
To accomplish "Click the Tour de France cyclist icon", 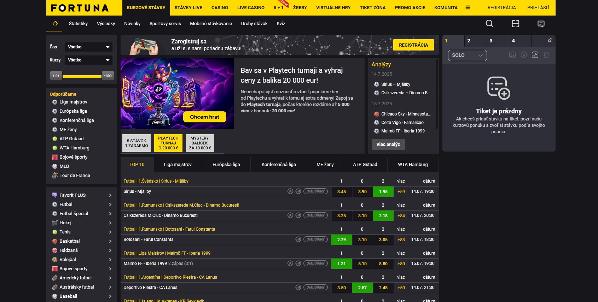I will [x=55, y=176].
